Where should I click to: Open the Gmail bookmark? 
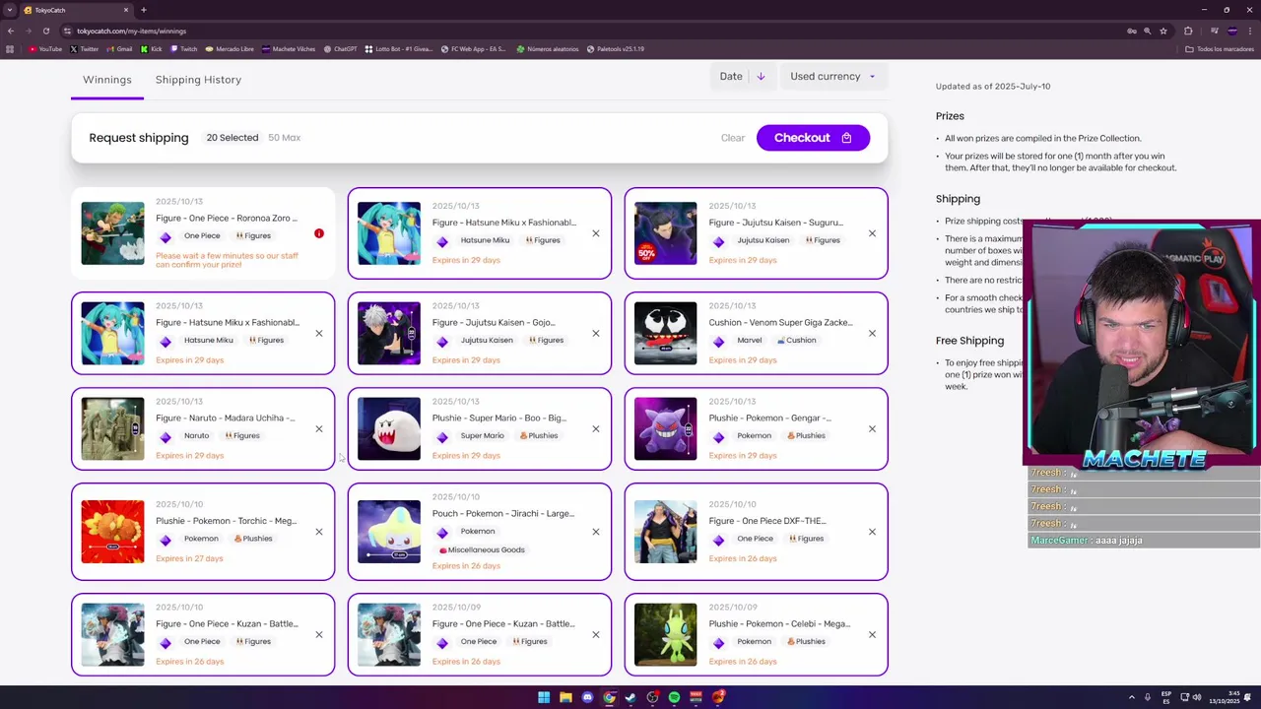click(120, 49)
